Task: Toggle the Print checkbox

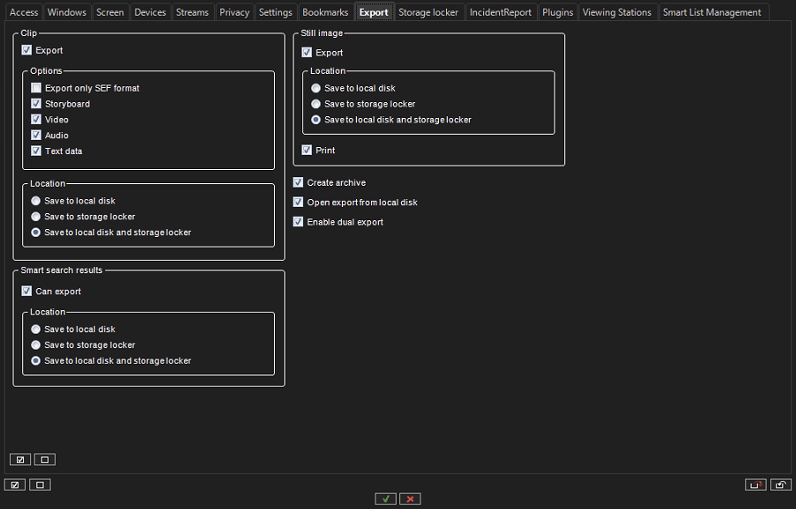Action: pyautogui.click(x=307, y=150)
